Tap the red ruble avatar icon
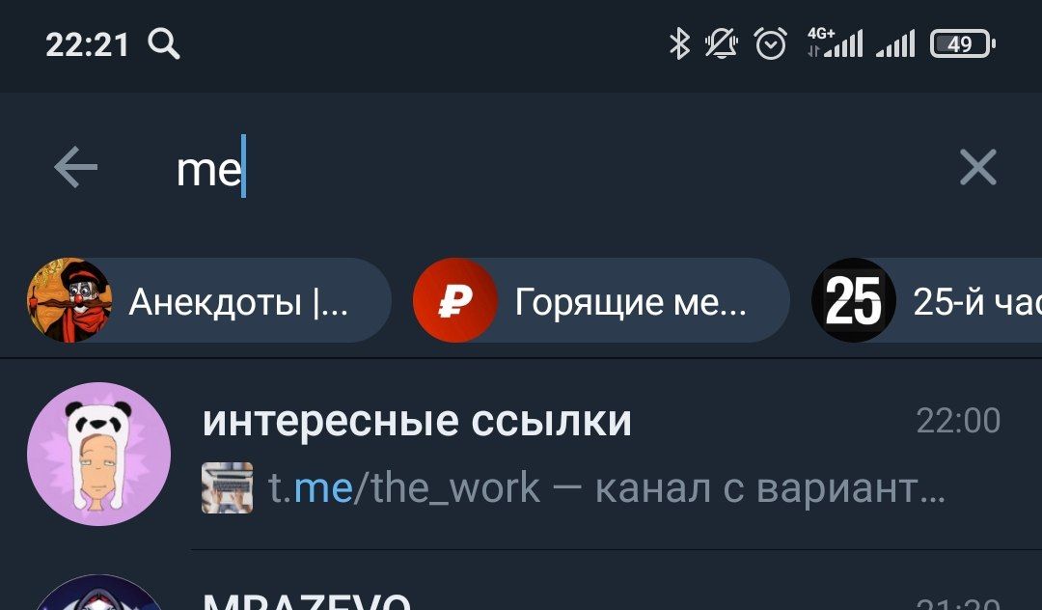 pyautogui.click(x=455, y=300)
